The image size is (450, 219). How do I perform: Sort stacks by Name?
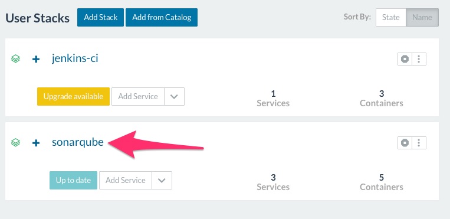[422, 17]
